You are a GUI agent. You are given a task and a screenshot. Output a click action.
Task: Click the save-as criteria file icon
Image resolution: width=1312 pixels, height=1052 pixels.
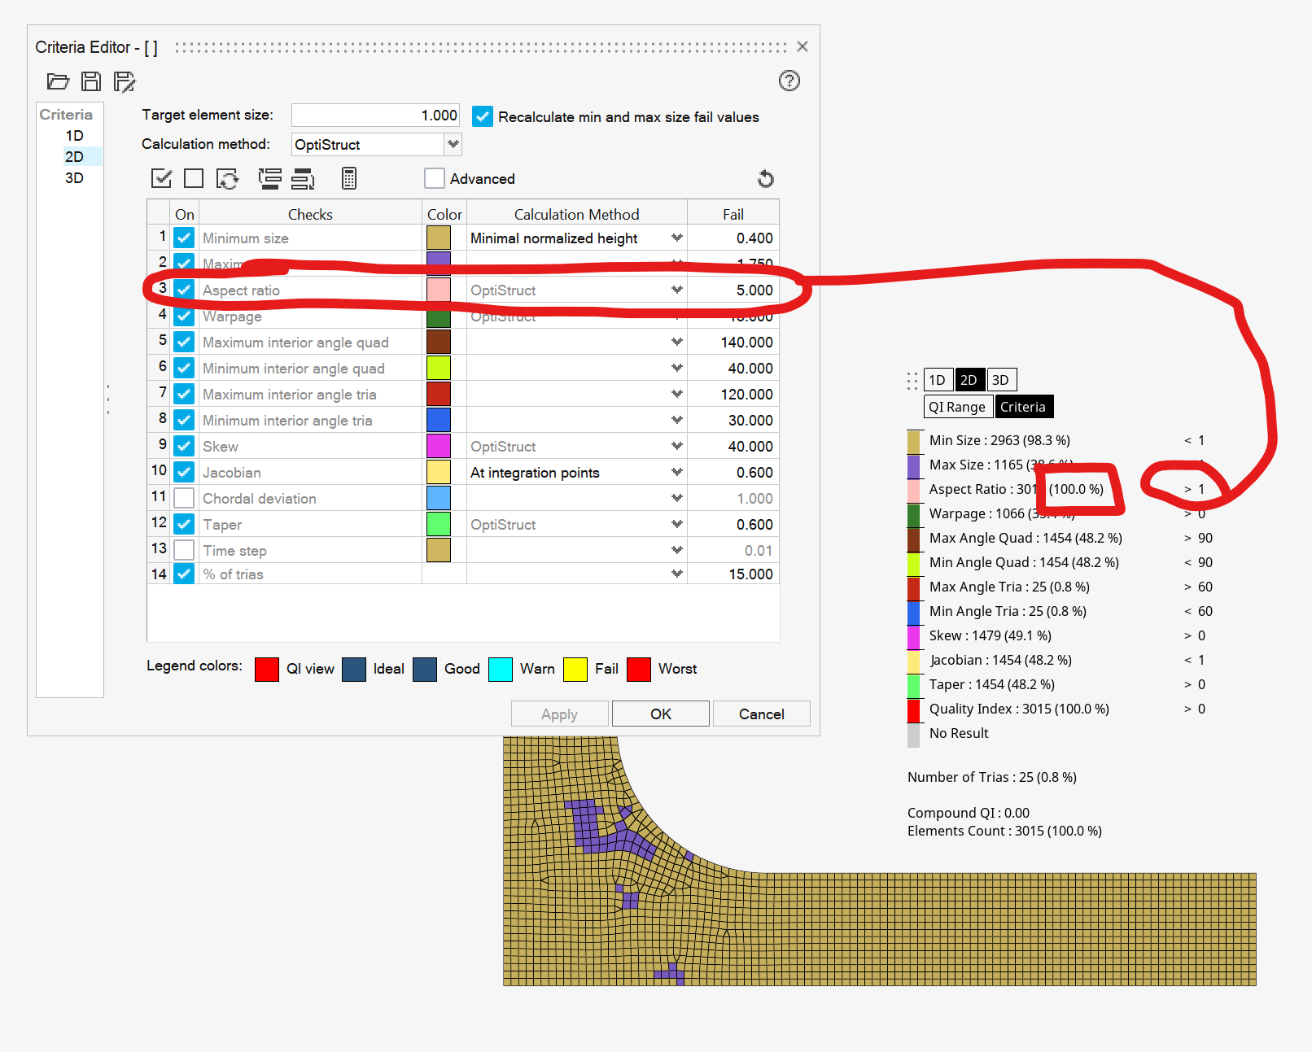click(x=125, y=81)
